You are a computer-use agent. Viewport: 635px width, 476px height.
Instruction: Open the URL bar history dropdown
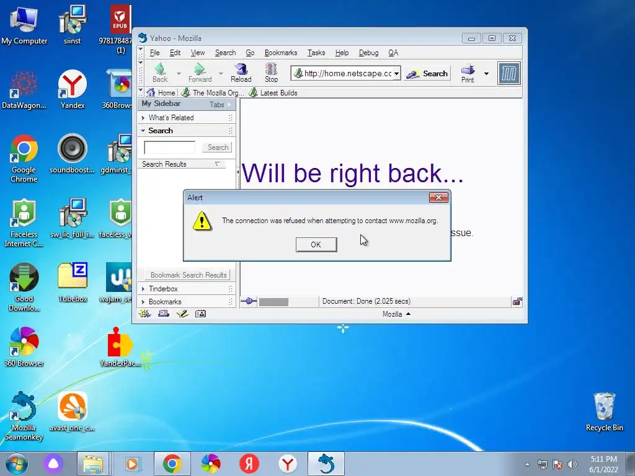(396, 74)
